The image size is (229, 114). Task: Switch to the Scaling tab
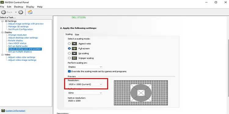[x=69, y=34]
